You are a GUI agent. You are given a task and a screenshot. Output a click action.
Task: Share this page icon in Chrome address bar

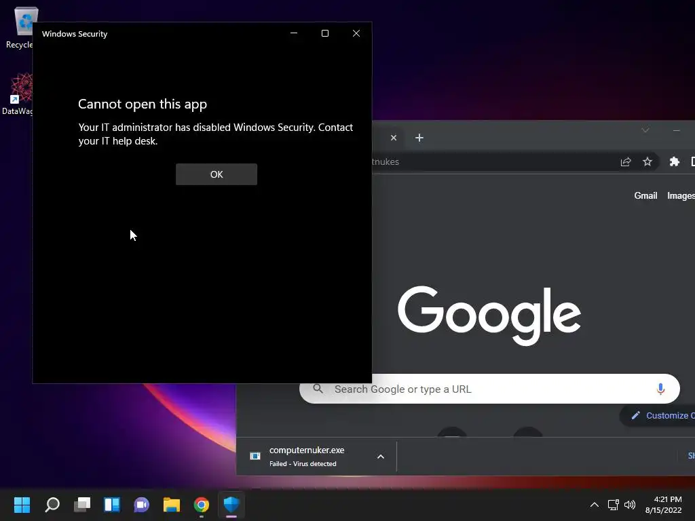pos(625,161)
